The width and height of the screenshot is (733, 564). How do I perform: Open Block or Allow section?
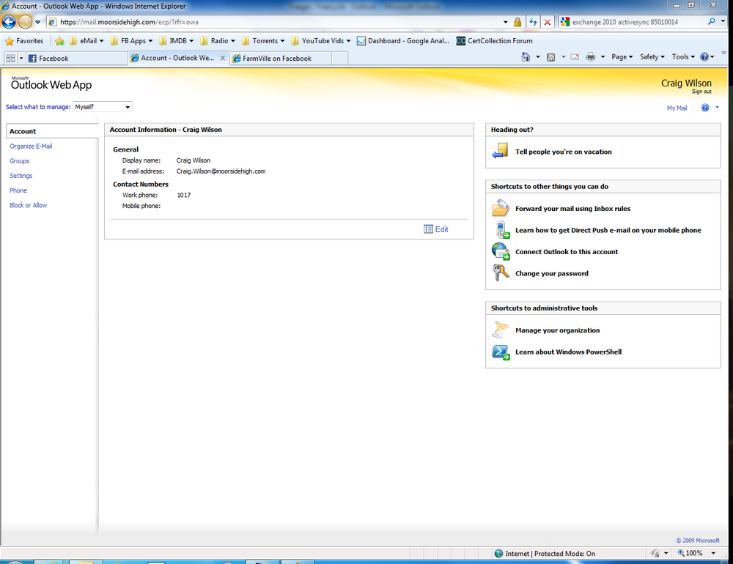pyautogui.click(x=28, y=205)
